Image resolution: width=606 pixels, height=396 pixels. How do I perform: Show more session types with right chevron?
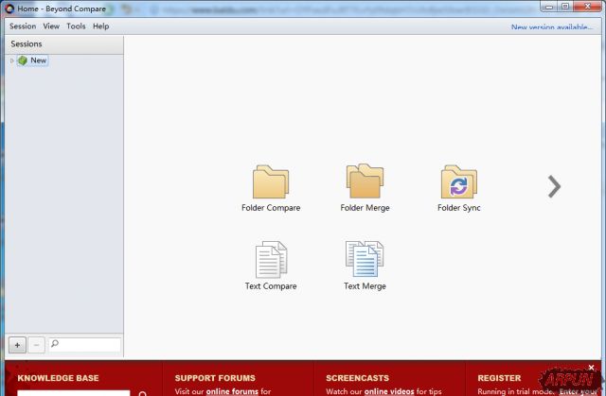tap(555, 186)
